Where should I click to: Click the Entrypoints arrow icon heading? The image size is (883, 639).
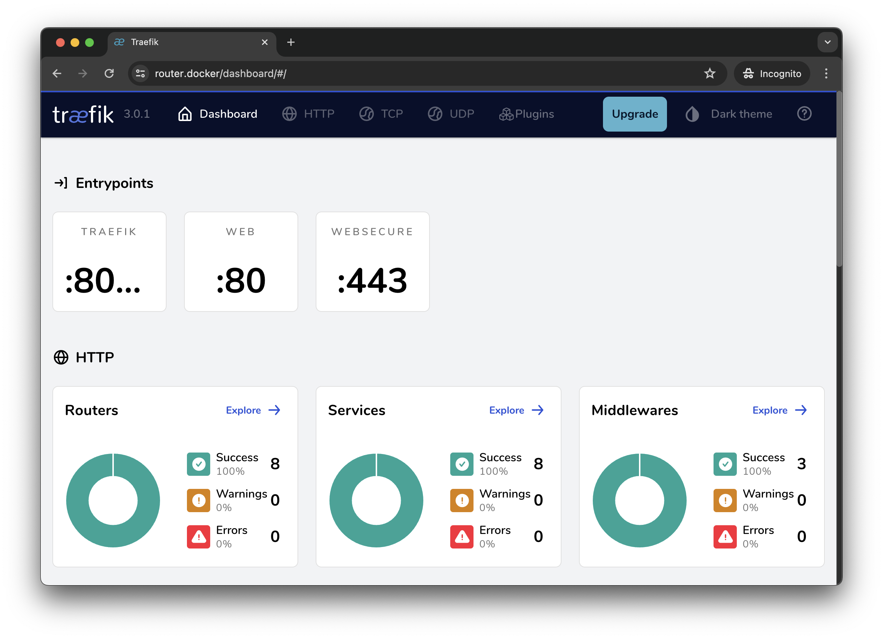pos(61,183)
